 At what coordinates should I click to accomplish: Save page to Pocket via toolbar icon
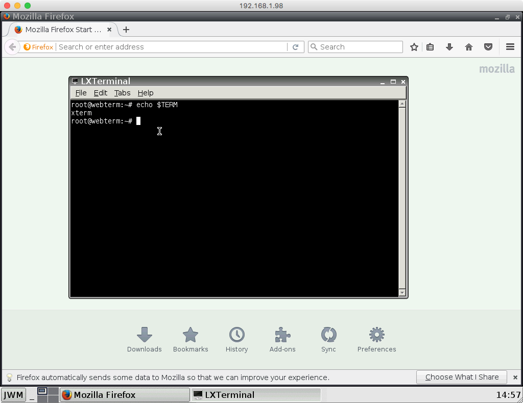click(488, 46)
